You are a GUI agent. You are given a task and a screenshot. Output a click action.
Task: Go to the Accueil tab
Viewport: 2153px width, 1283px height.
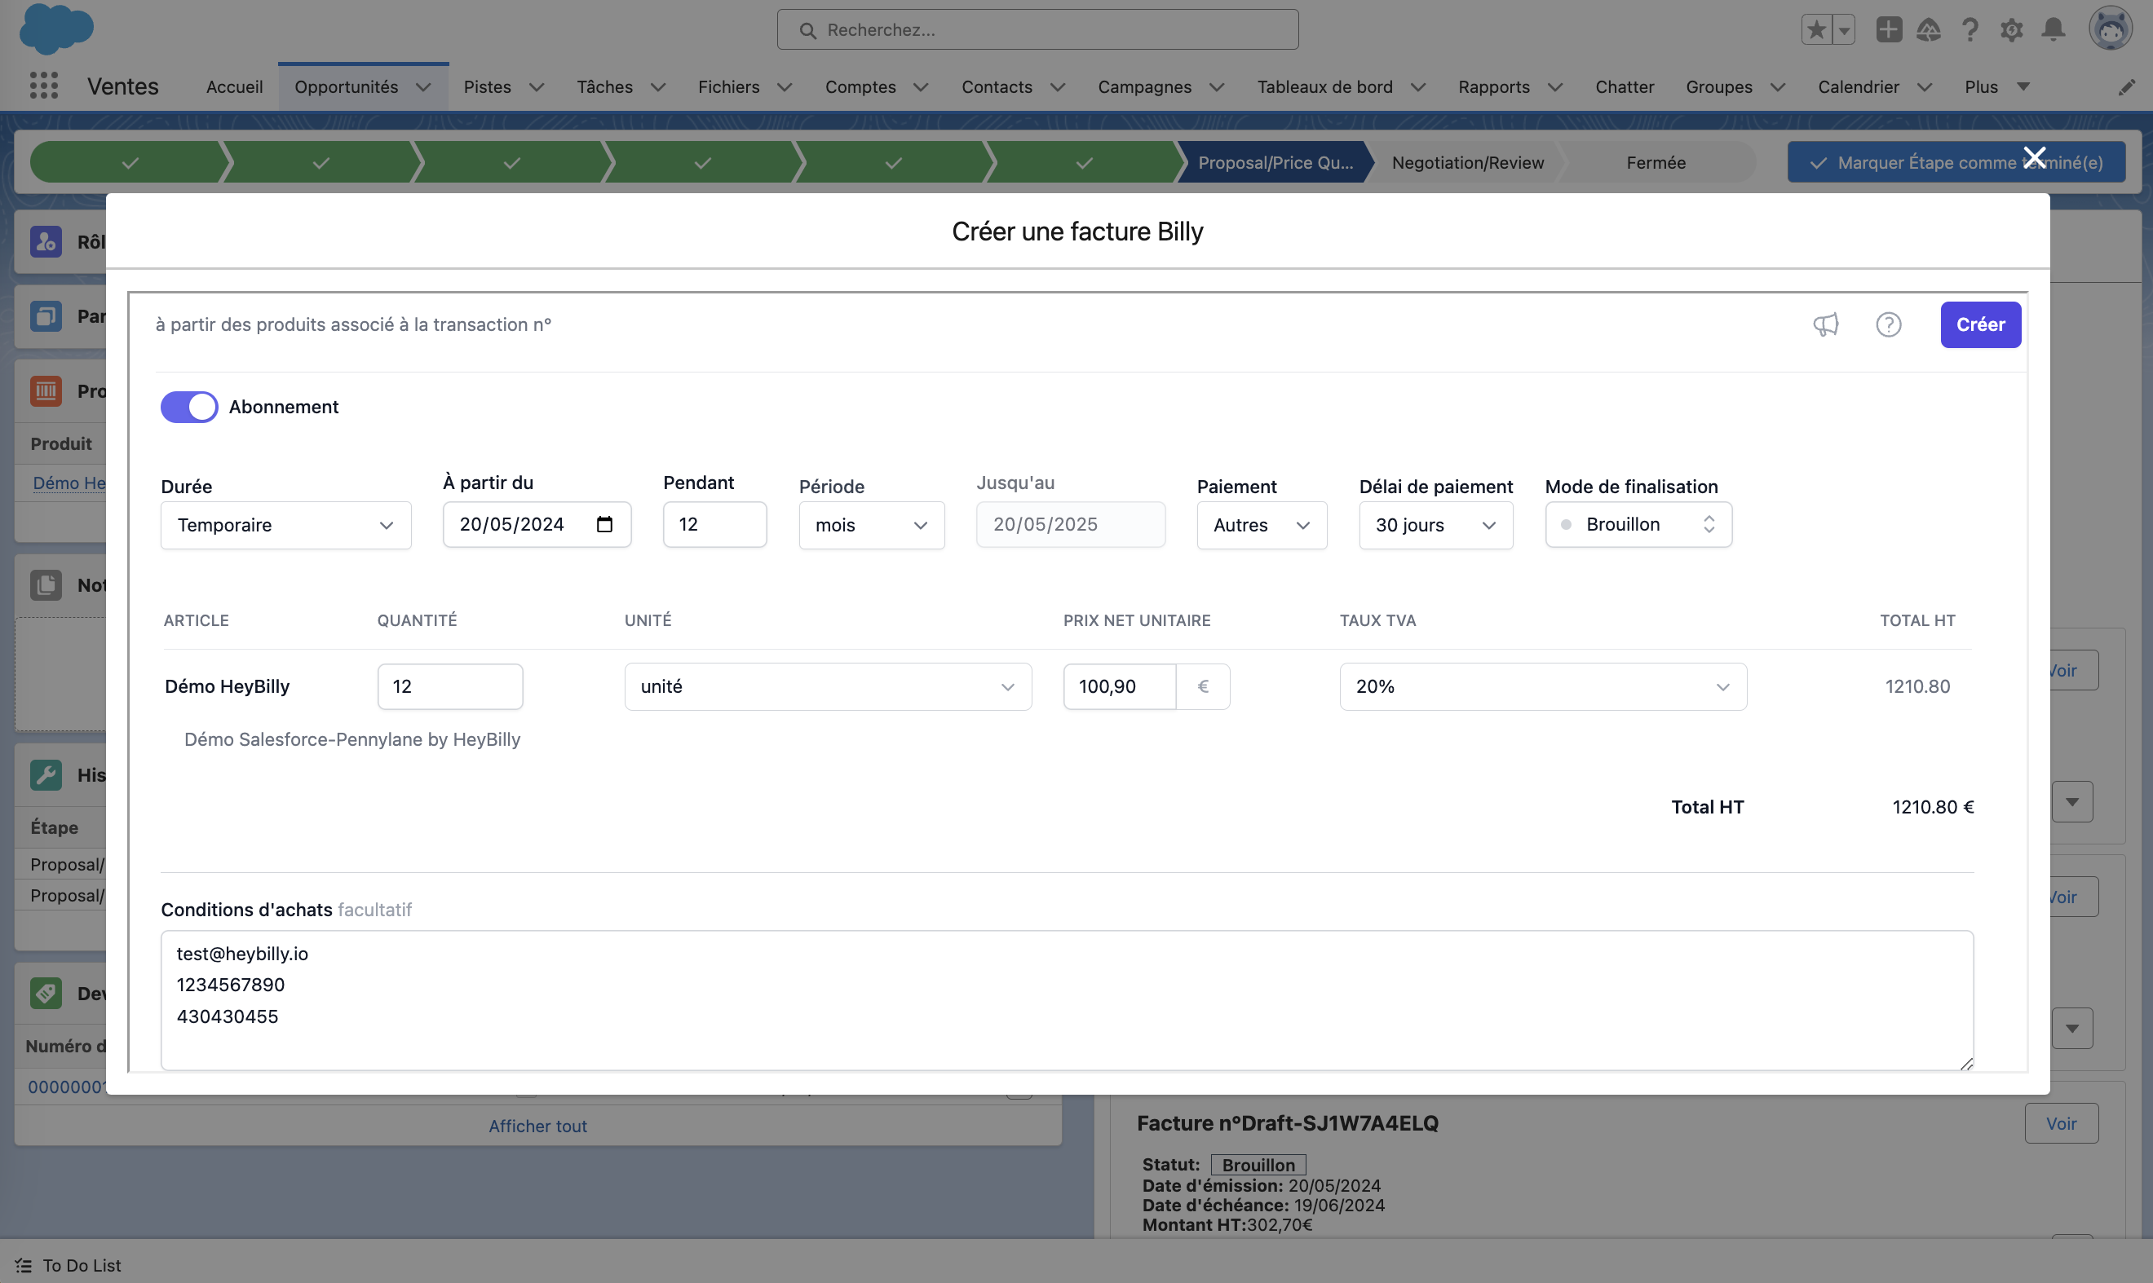pyautogui.click(x=234, y=86)
